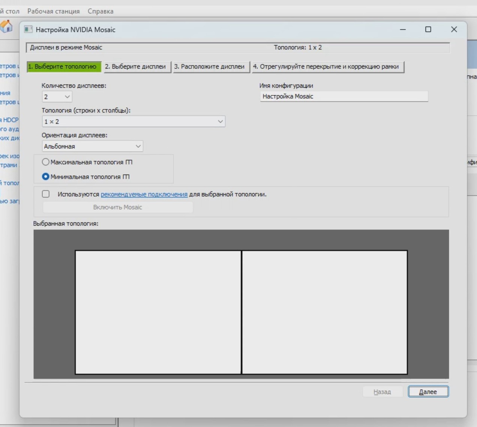The image size is (477, 427).
Task: Click the Назад button
Action: pos(382,392)
